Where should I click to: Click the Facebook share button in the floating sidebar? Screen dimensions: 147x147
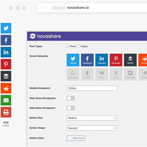tap(6, 40)
